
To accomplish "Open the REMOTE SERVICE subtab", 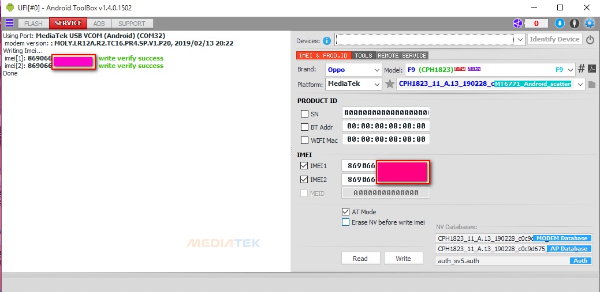I will (402, 55).
